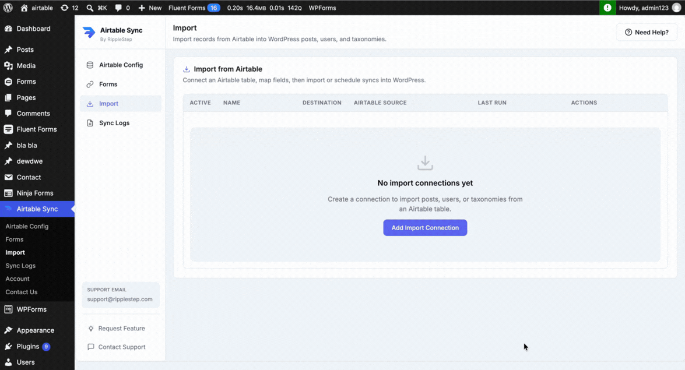Click the Fluent Forms badge 16
Screen dimensions: 685x370
point(213,8)
